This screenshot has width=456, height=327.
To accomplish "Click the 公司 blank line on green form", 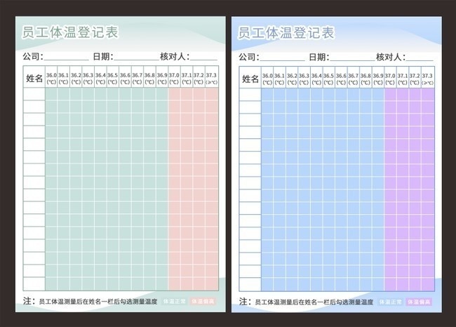I will tap(67, 60).
